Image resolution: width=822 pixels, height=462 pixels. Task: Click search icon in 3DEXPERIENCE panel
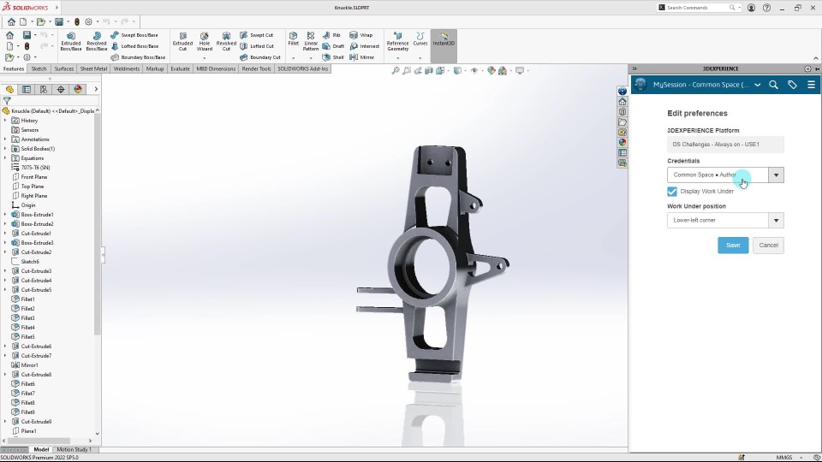coord(773,85)
